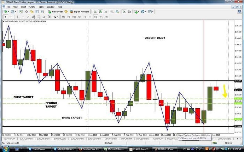Click the Zoom In magnifier icon
The height and width of the screenshot is (152, 244).
click(112, 12)
